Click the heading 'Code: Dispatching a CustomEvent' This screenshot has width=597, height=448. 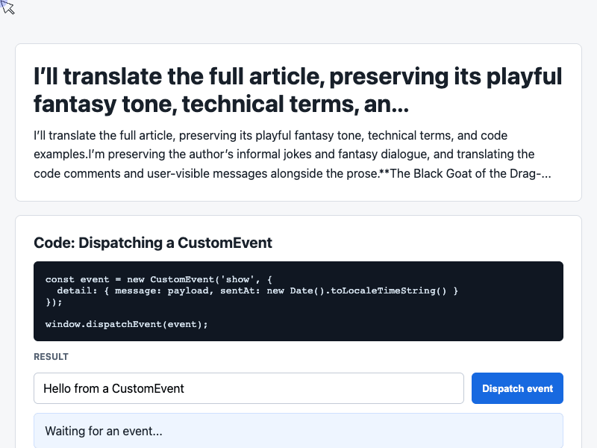[x=153, y=243]
